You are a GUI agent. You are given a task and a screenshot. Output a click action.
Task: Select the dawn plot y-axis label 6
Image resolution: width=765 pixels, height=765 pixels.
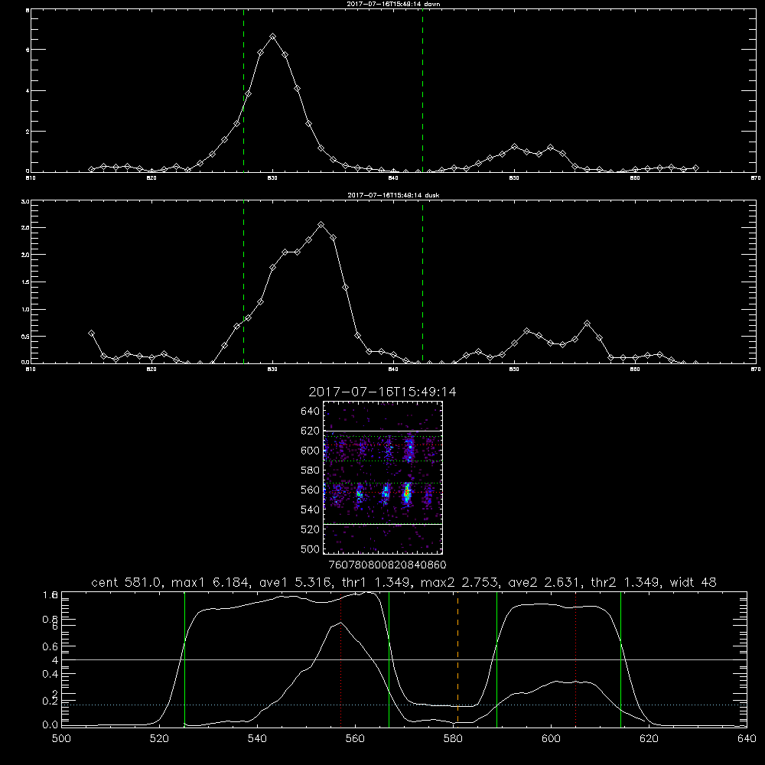pos(28,50)
